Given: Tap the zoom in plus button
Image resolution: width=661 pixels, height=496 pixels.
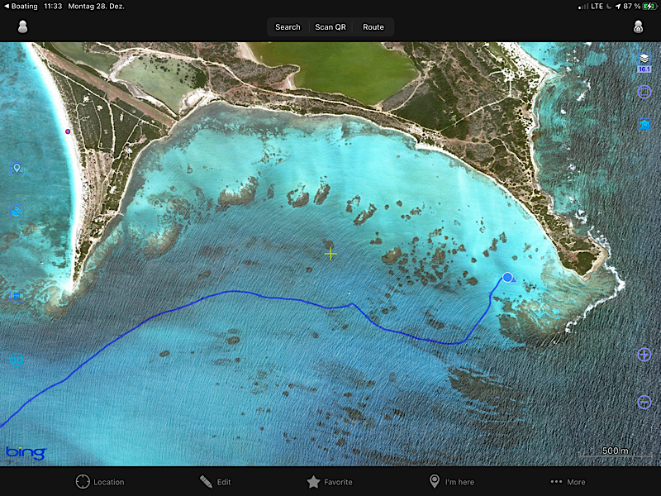Looking at the screenshot, I should tap(644, 354).
